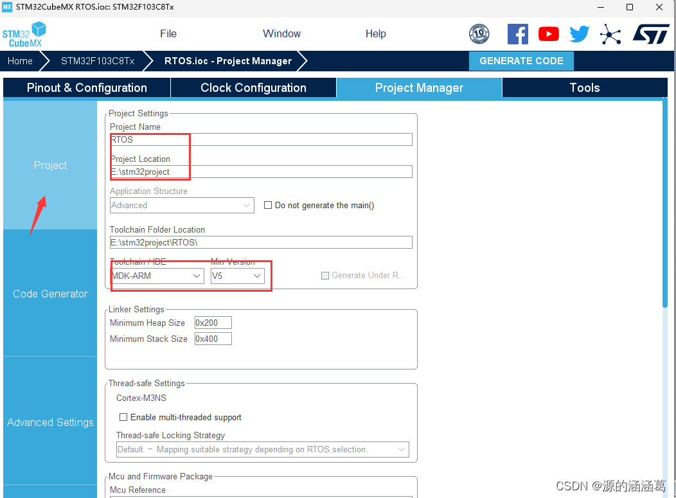Image resolution: width=676 pixels, height=498 pixels.
Task: Click the STM32CubeMX logo icon
Action: click(x=24, y=35)
